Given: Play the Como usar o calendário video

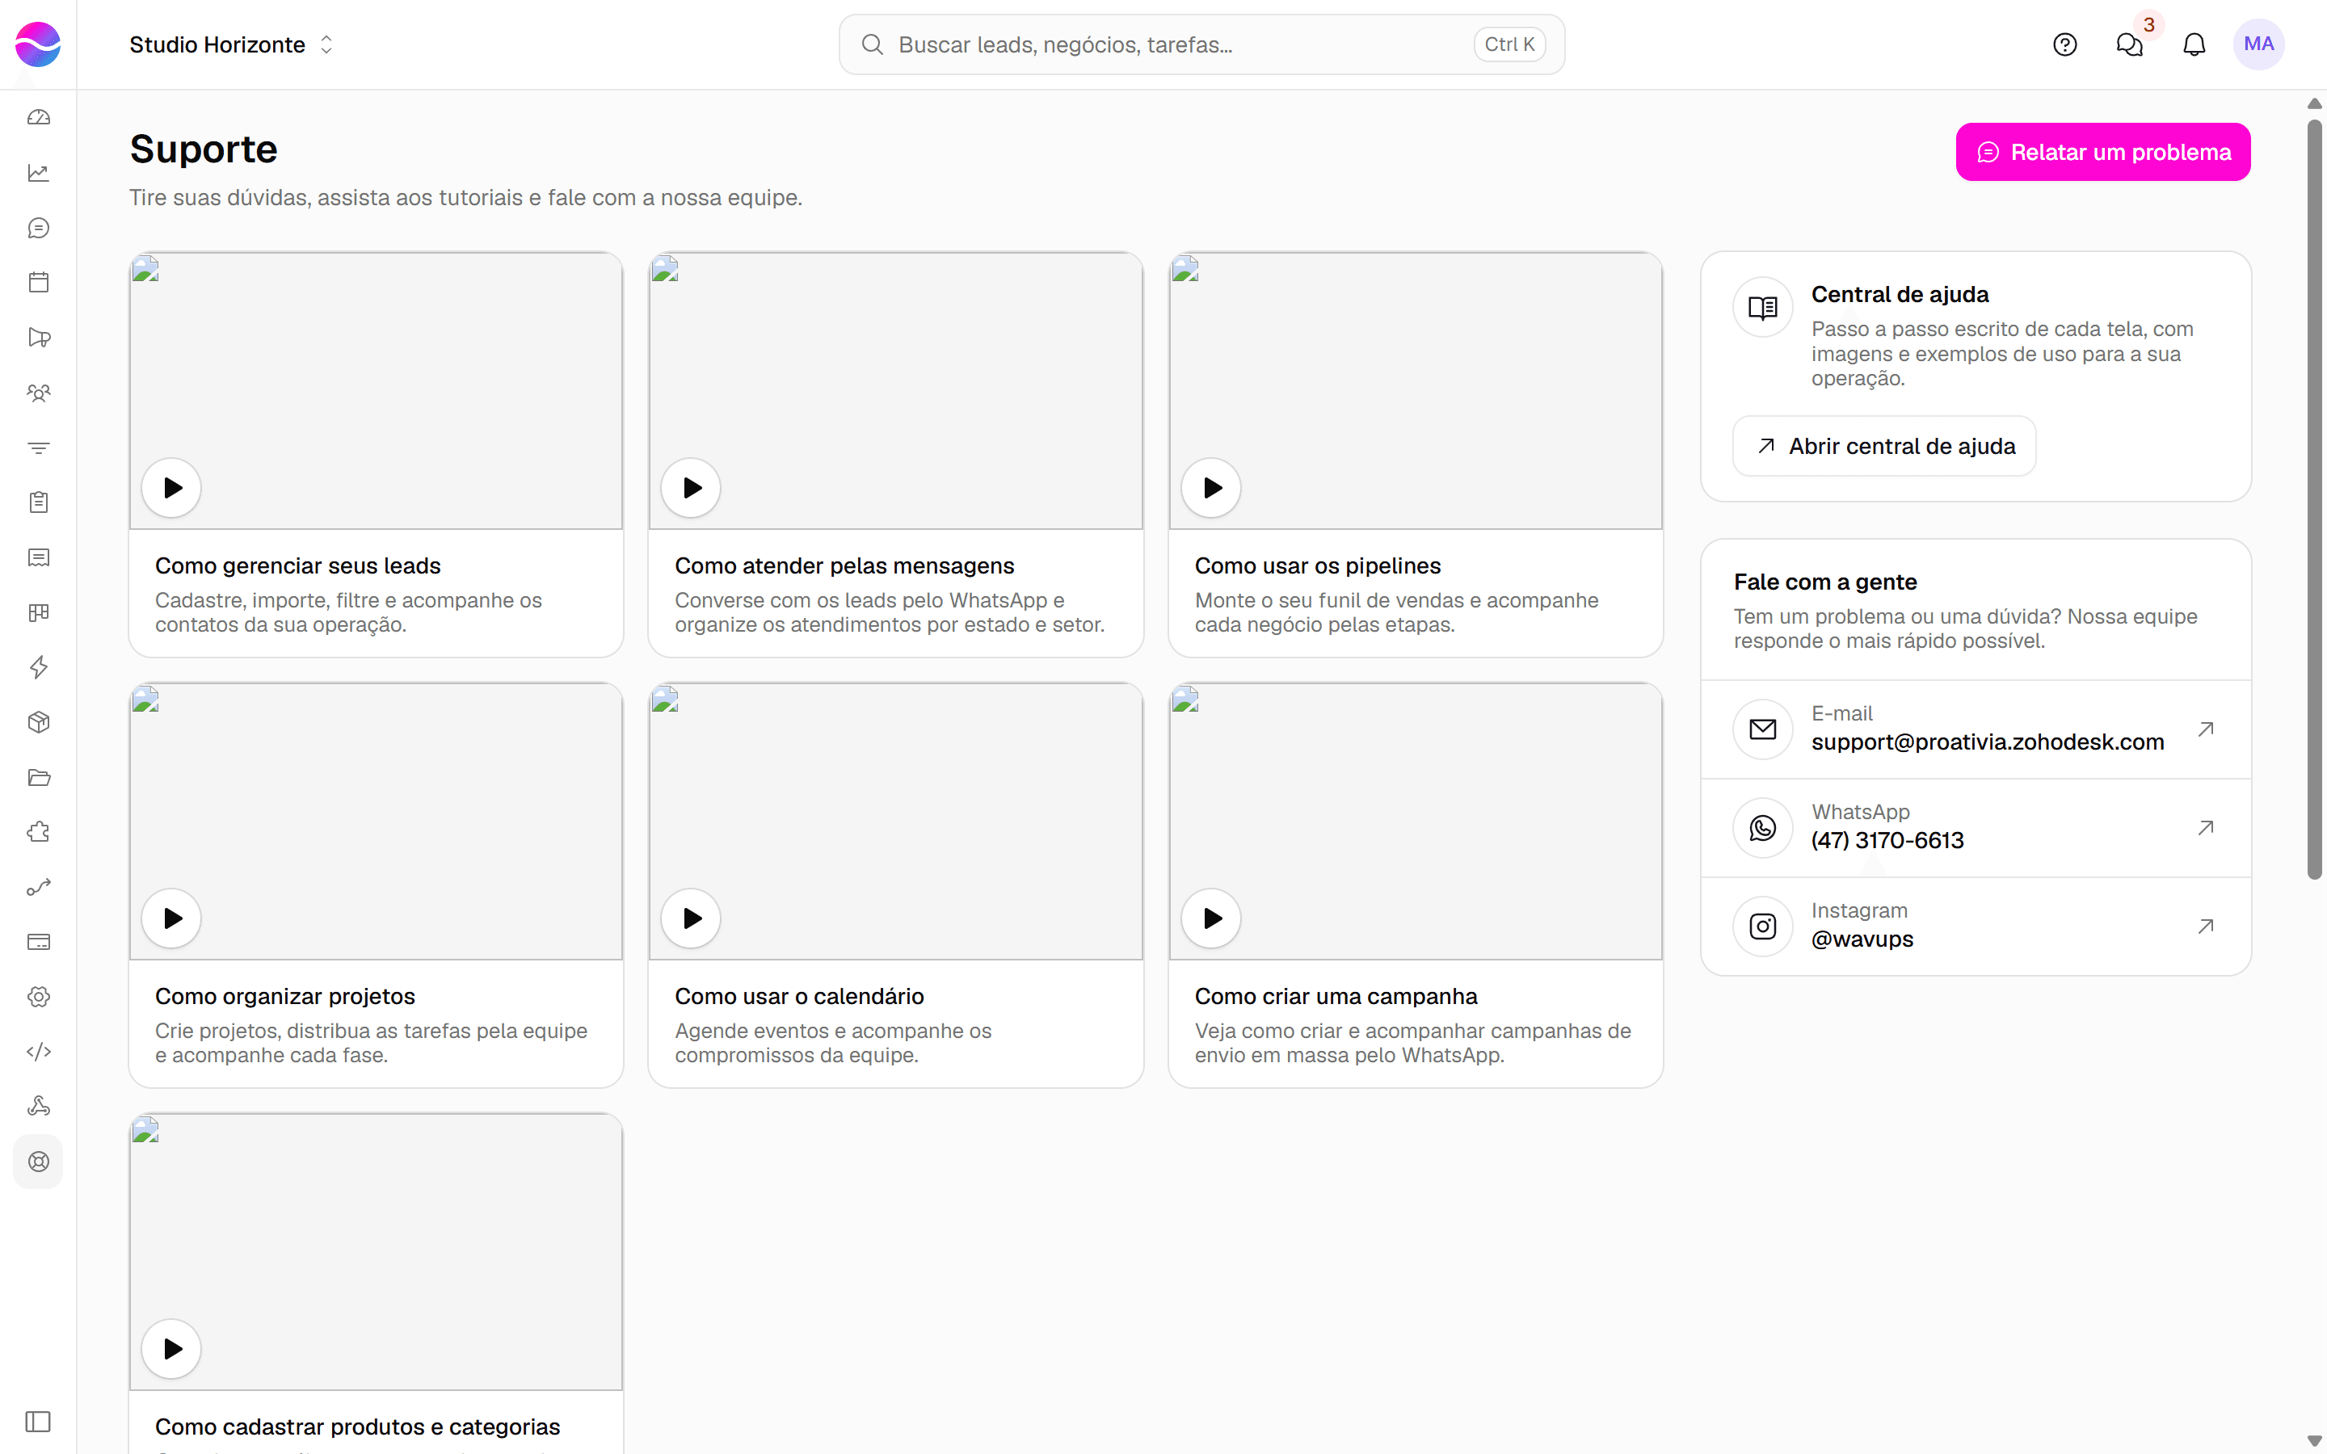Looking at the screenshot, I should [690, 918].
